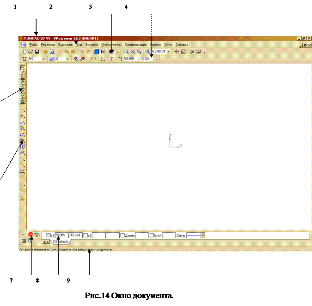Toggle the Длина checkbox
Screen dimensions: 312x306
tap(122, 235)
